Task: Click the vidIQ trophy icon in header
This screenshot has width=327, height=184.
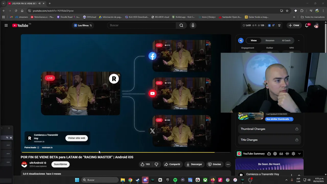Action: pos(279,25)
